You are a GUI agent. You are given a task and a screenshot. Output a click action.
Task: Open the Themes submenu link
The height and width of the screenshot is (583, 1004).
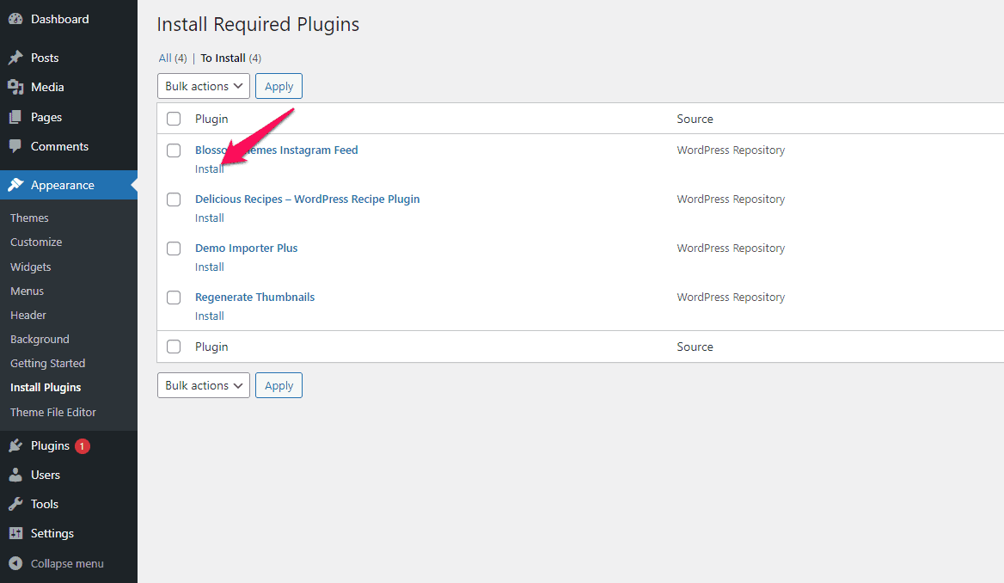coord(29,218)
